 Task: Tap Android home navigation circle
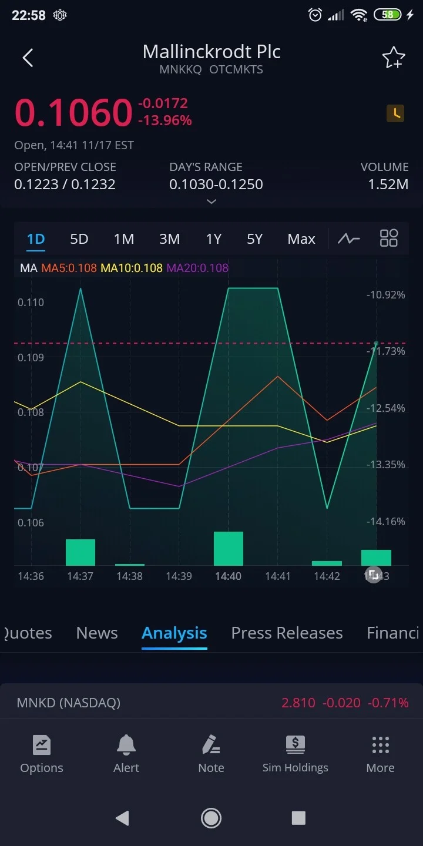211,818
